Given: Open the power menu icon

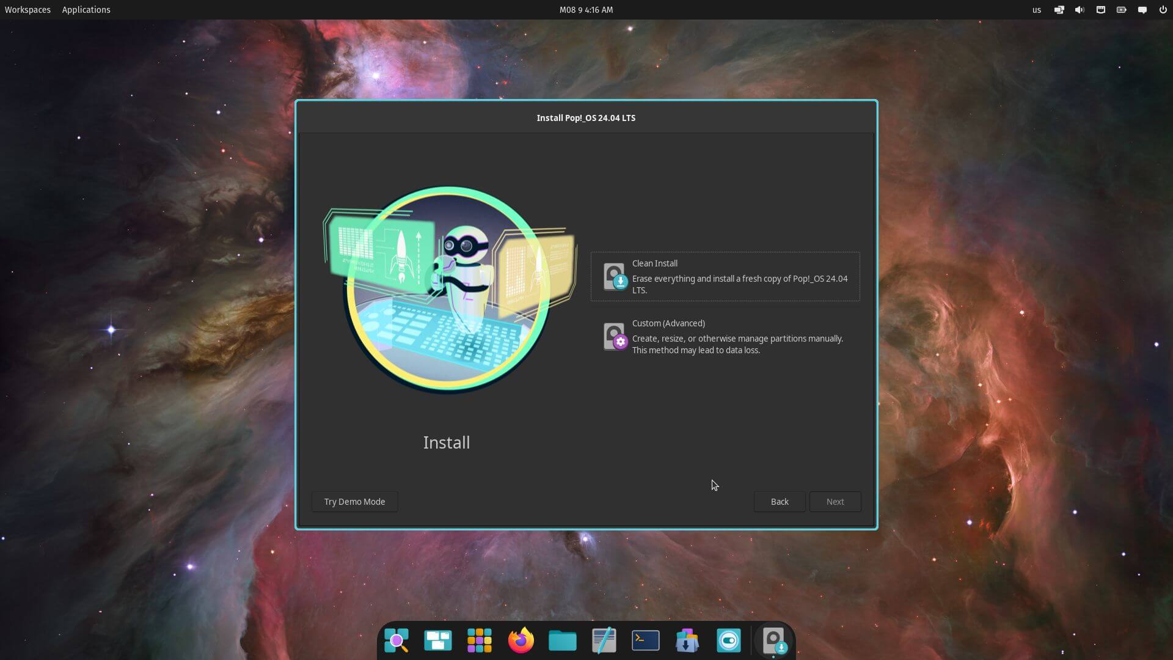Looking at the screenshot, I should point(1163,10).
